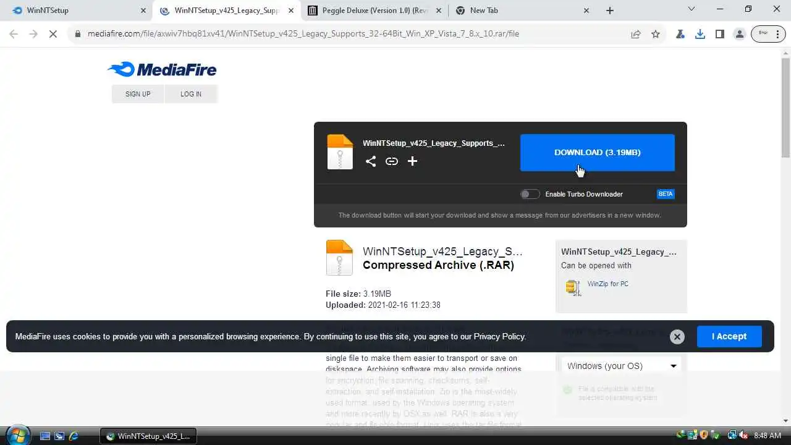
Task: Close the WinNTSetup tab
Action: click(143, 11)
